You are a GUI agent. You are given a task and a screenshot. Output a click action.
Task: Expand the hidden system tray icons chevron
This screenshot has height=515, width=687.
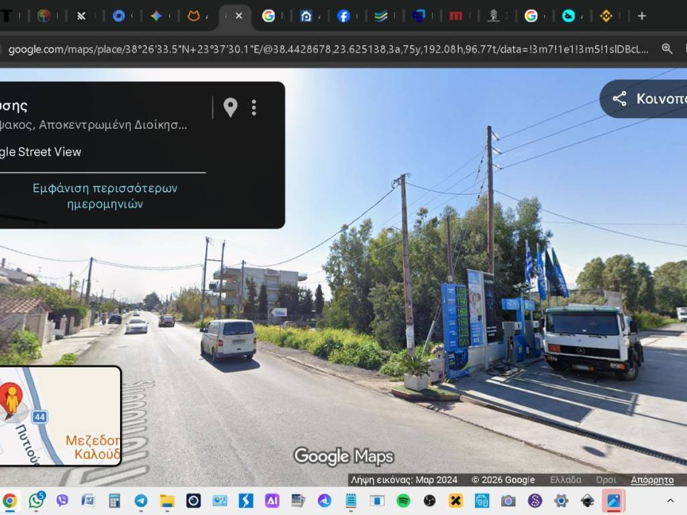click(670, 500)
